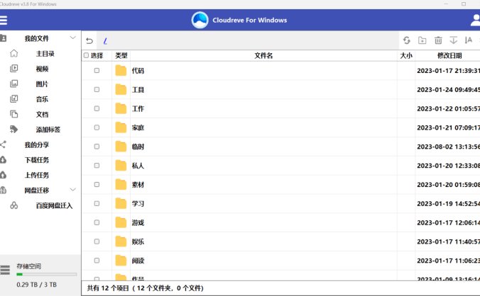Select the 临时 folder name
The width and height of the screenshot is (480, 296).
pos(138,147)
